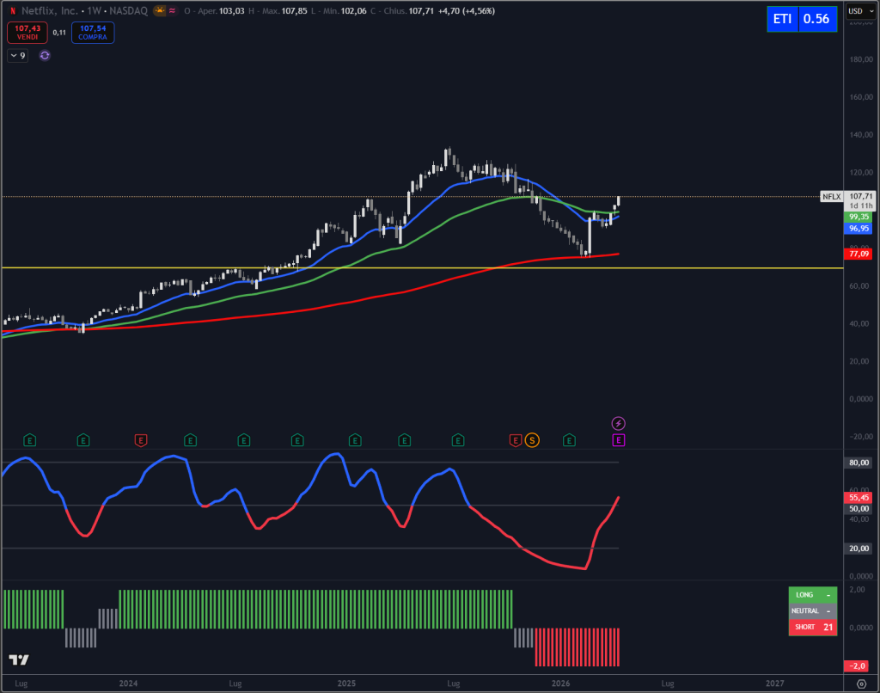Click the refresh icon beside the quantity field
The width and height of the screenshot is (880, 693).
coord(43,55)
